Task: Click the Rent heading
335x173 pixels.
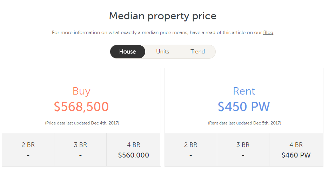Action: 244,91
